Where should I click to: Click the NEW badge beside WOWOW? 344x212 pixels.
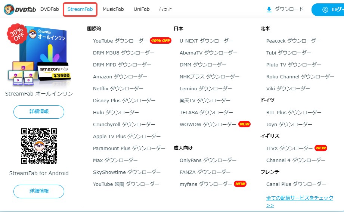[x=244, y=124]
